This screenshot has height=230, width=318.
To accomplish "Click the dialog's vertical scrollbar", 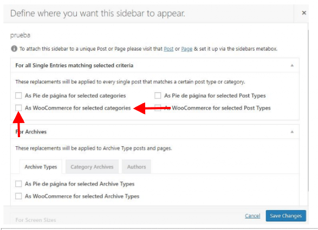I will [x=308, y=110].
